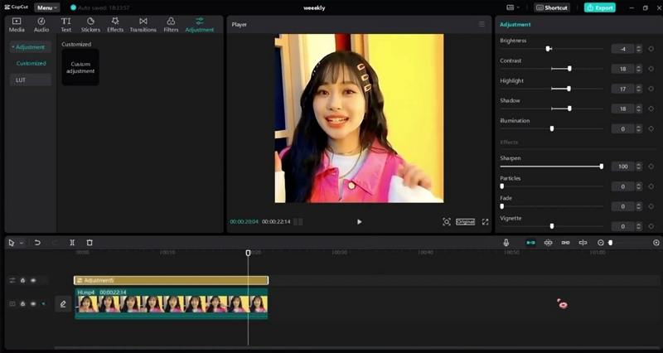Click the Illumination value stepper arrows

[x=639, y=128]
